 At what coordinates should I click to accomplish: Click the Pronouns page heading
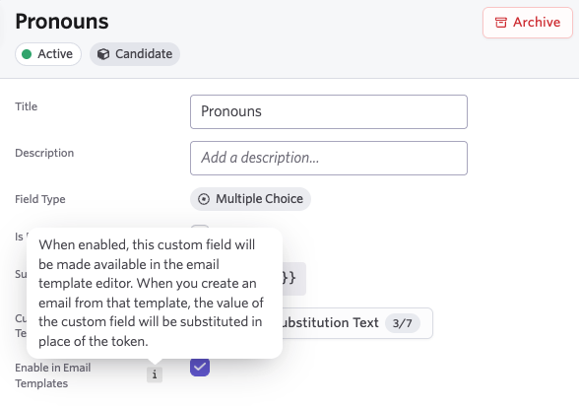pyautogui.click(x=62, y=22)
